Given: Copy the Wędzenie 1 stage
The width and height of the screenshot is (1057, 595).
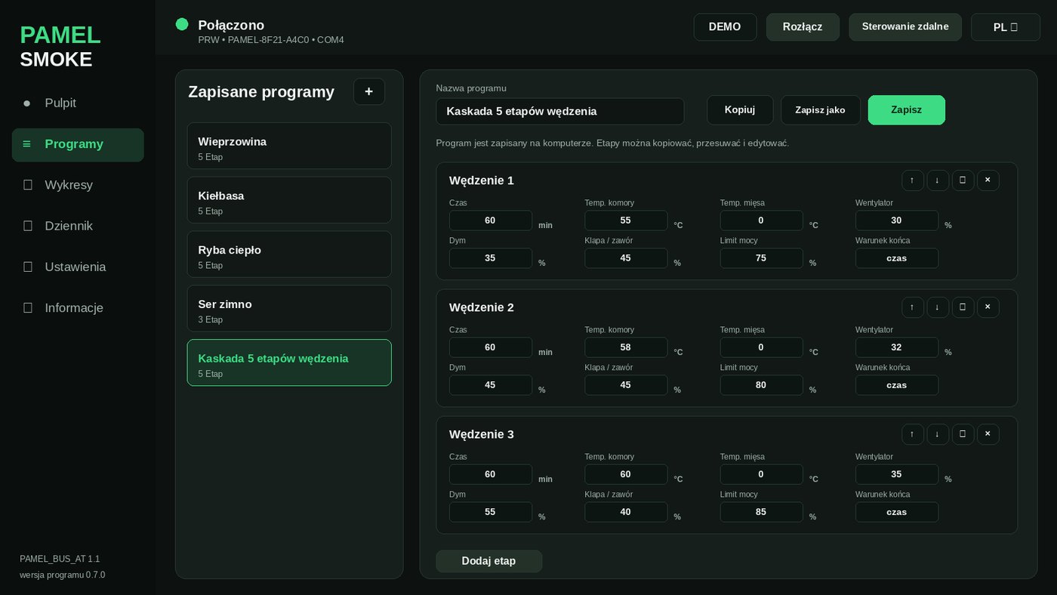Looking at the screenshot, I should 963,180.
